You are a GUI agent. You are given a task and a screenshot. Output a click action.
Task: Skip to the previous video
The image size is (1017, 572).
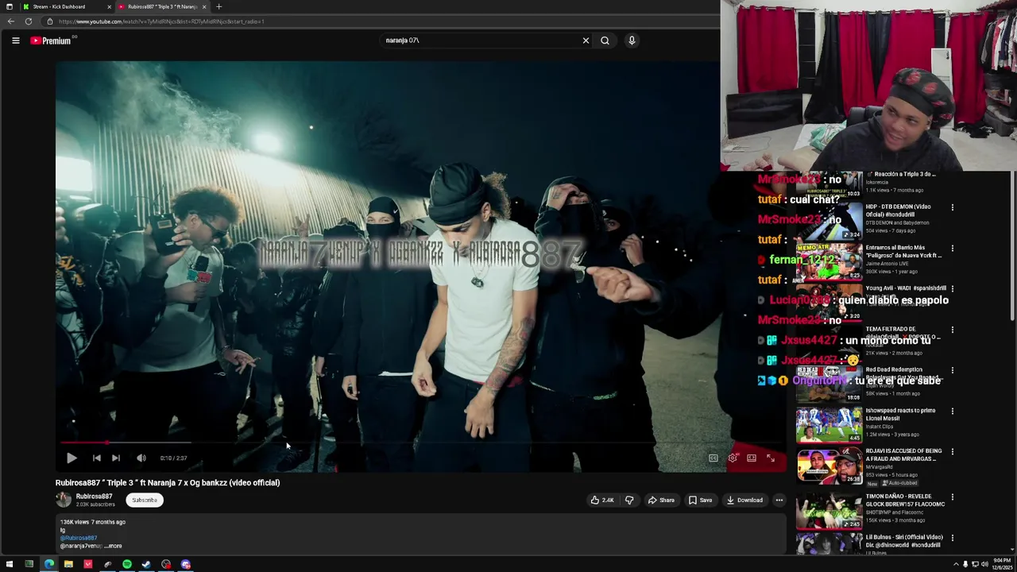tap(96, 458)
